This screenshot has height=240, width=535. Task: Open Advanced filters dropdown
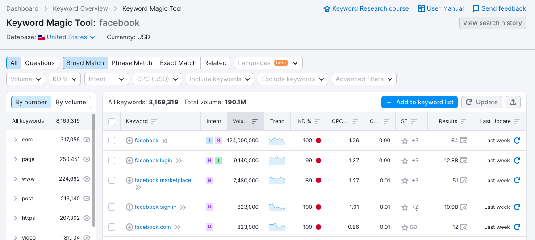click(x=364, y=79)
